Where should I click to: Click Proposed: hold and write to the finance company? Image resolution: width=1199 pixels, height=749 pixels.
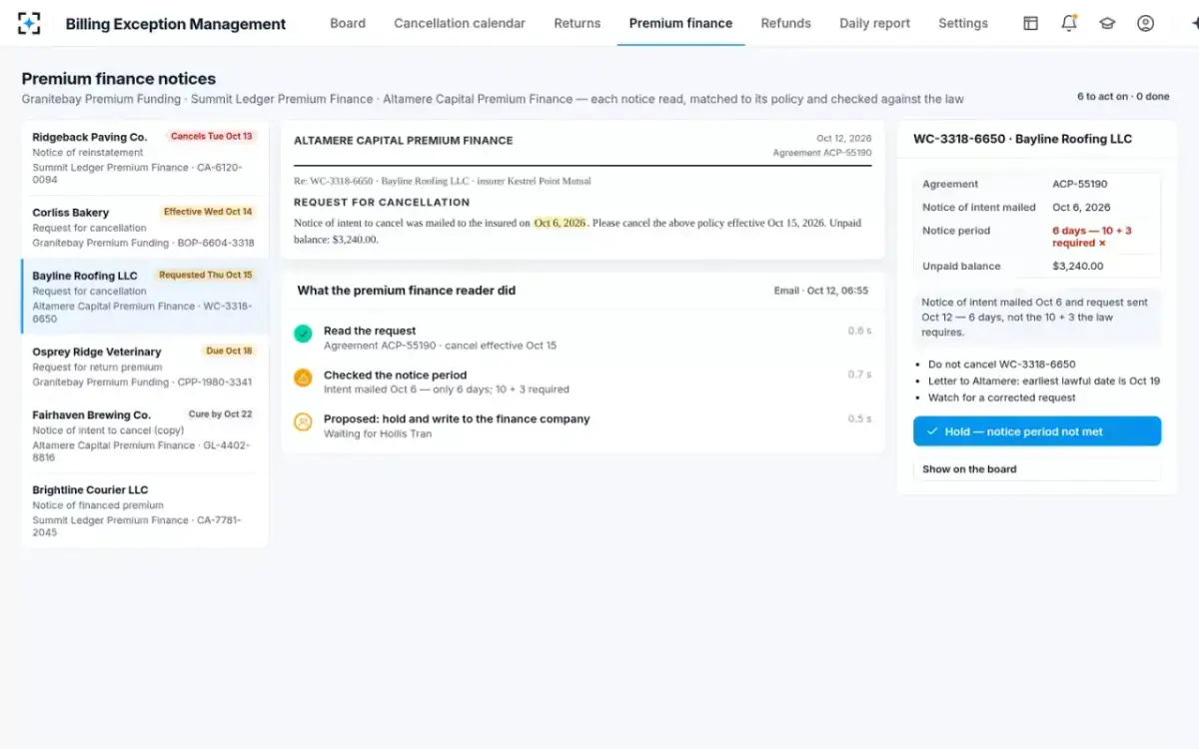click(x=457, y=418)
